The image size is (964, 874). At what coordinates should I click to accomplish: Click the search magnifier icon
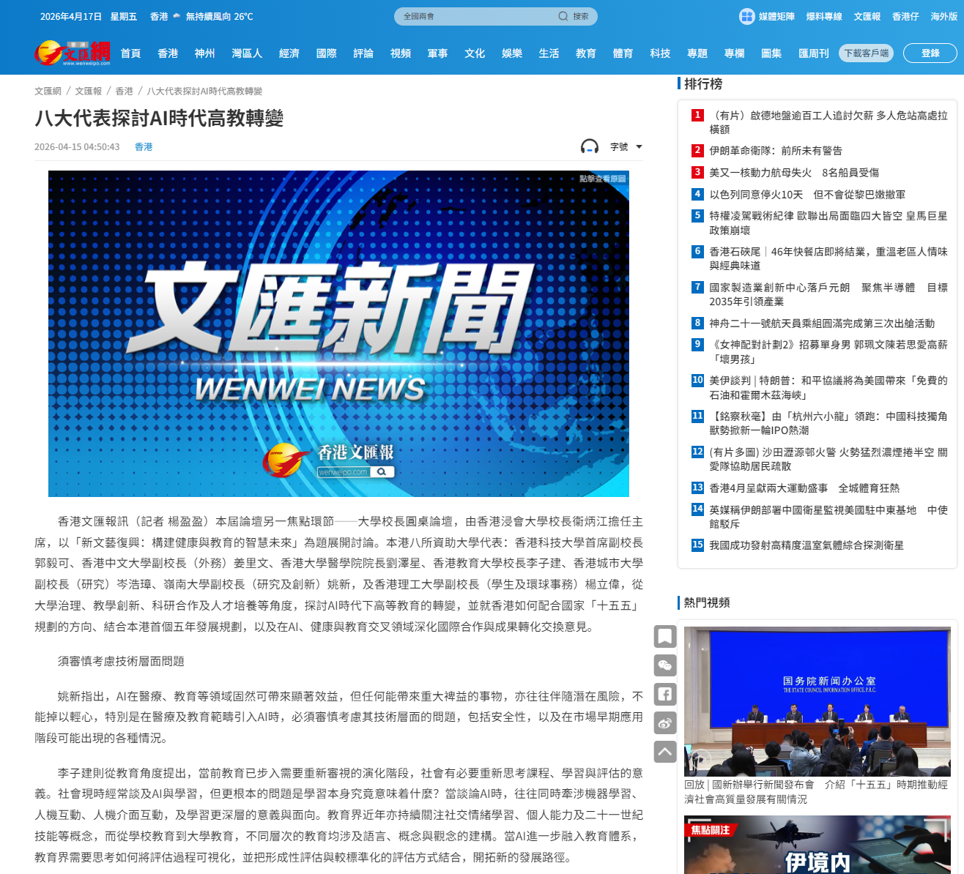tap(563, 16)
